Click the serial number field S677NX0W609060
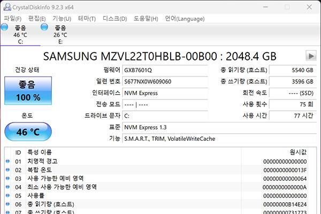This screenshot has height=214, width=321. [165, 81]
